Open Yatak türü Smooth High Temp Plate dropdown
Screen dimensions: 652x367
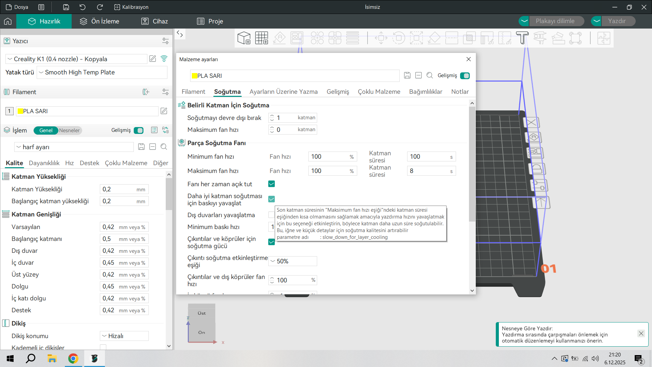[x=102, y=72]
